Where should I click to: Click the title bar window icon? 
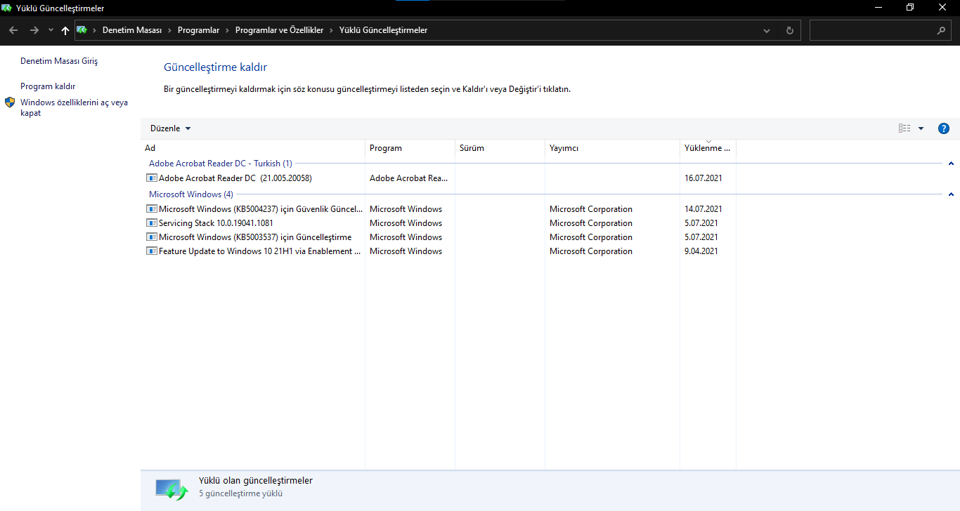click(7, 8)
